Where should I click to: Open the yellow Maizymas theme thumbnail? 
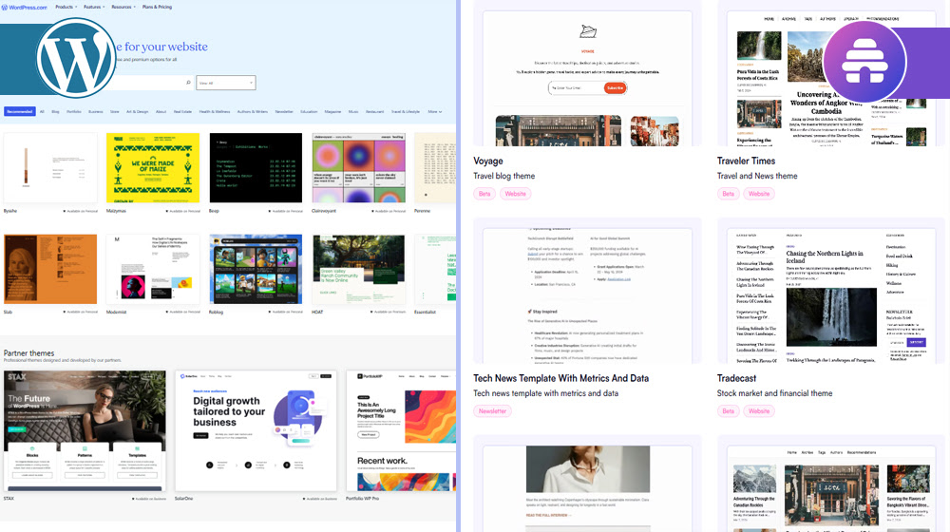click(x=153, y=168)
